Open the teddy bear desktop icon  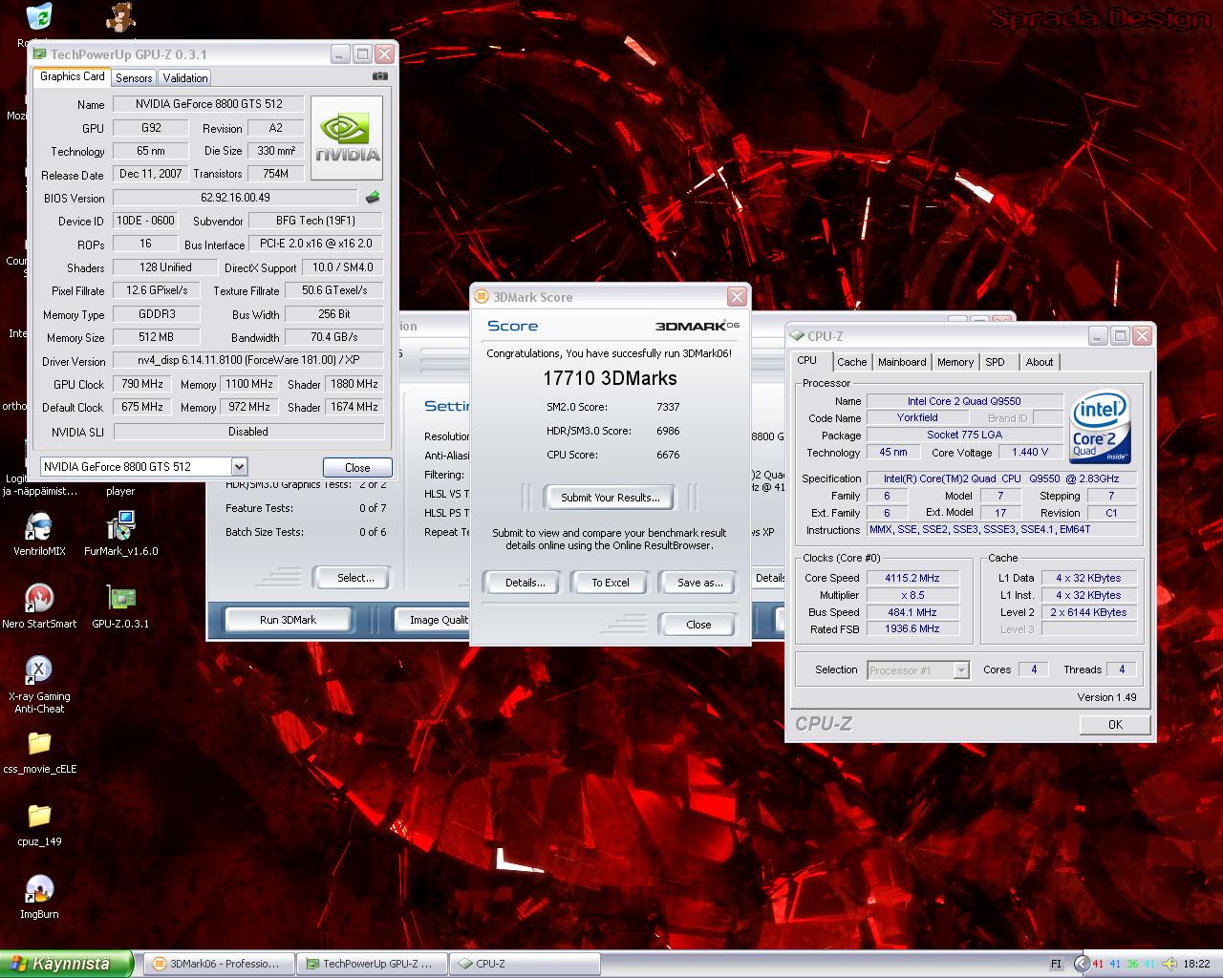120,16
